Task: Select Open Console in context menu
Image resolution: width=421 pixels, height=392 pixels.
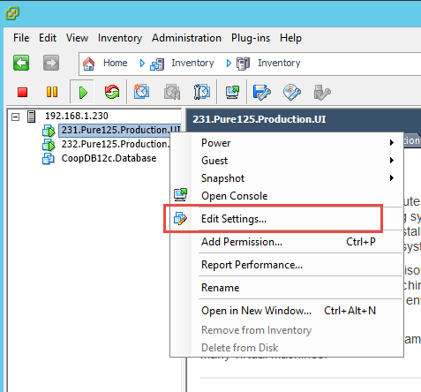Action: click(x=235, y=196)
